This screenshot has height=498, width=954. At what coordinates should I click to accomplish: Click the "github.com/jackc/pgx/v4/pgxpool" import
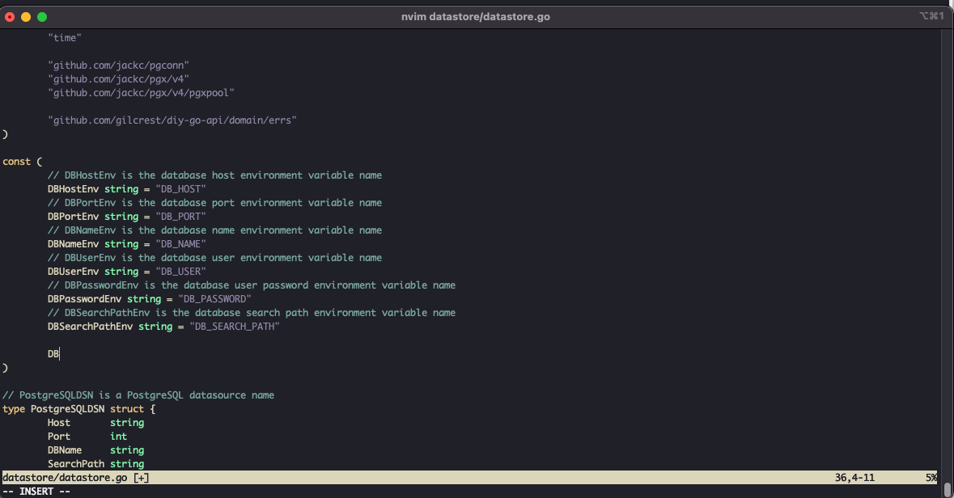click(x=141, y=93)
